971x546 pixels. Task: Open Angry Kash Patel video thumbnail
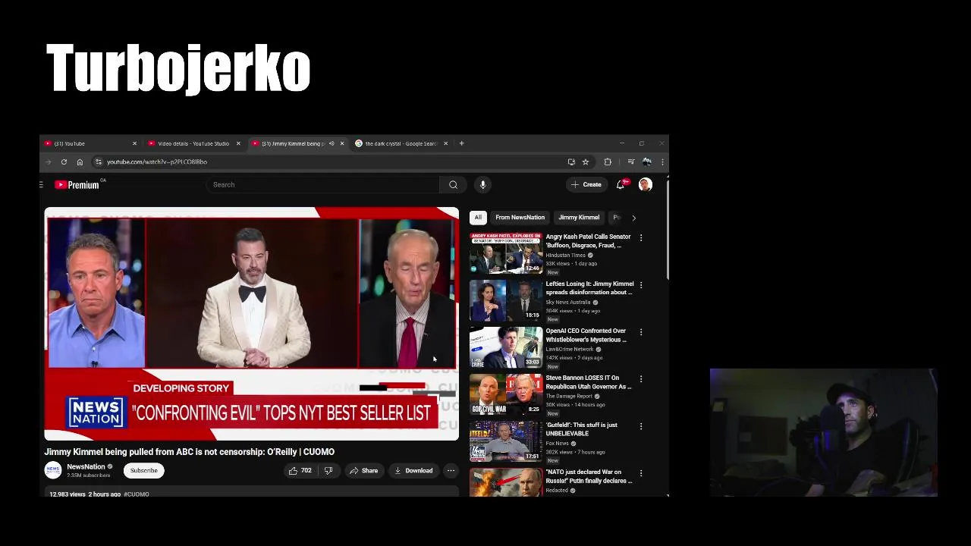tap(506, 253)
